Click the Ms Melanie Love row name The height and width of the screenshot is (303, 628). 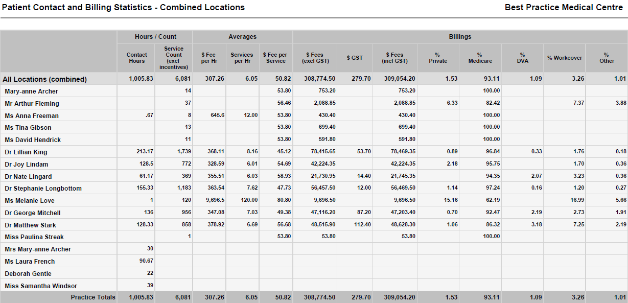[30, 201]
